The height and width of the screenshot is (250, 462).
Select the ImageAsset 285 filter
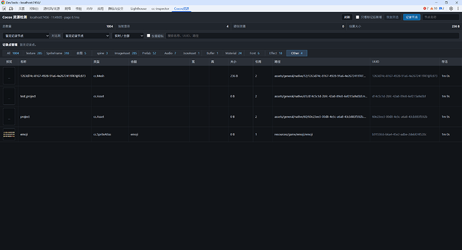tap(125, 53)
